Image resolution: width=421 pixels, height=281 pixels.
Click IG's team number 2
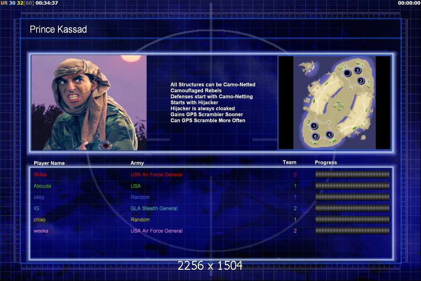click(295, 208)
